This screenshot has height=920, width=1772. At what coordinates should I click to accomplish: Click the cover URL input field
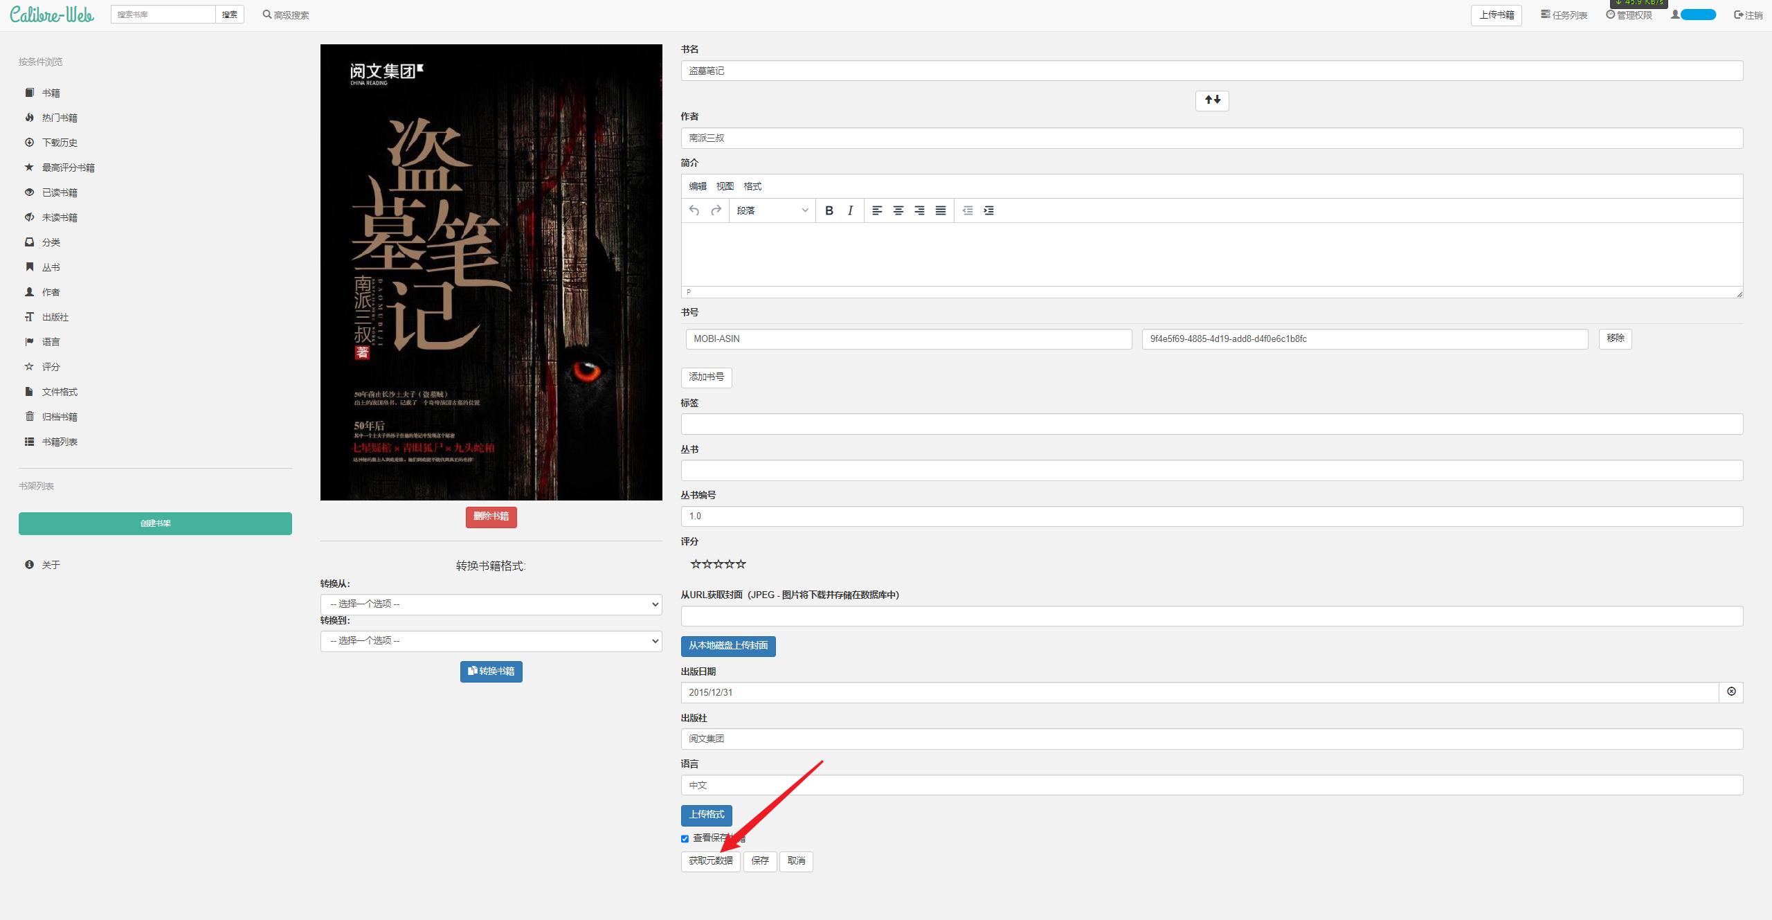pos(1211,616)
